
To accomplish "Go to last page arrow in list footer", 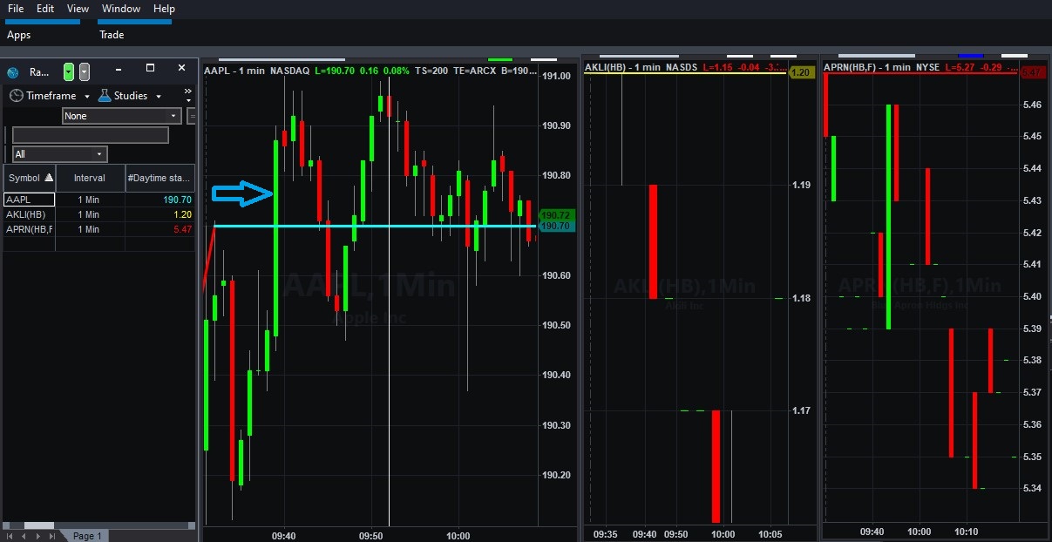I will coord(51,536).
